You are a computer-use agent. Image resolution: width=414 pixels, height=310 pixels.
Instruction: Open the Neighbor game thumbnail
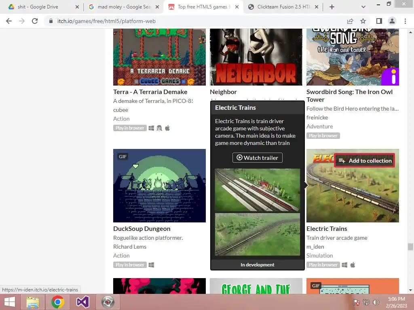click(x=256, y=57)
